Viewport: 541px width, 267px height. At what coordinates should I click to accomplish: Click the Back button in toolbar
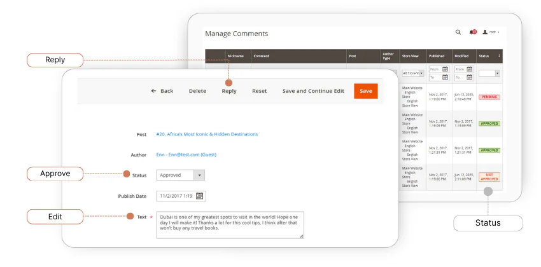point(162,91)
